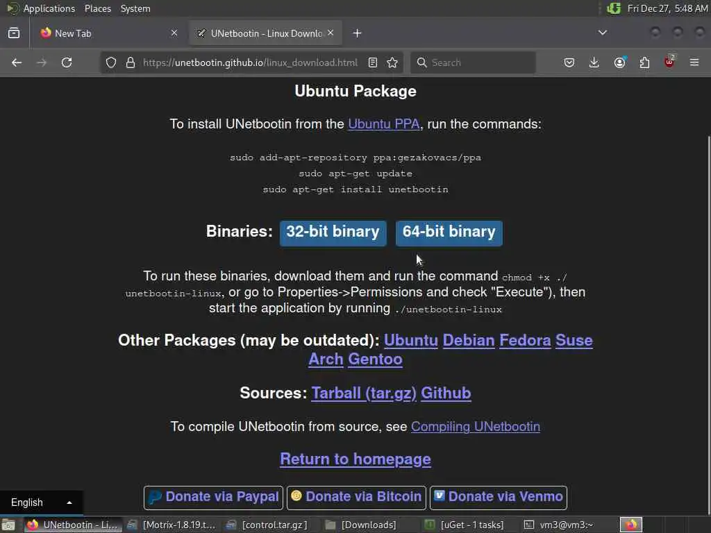Open the Gentoo package link
This screenshot has width=711, height=533.
[x=375, y=359]
